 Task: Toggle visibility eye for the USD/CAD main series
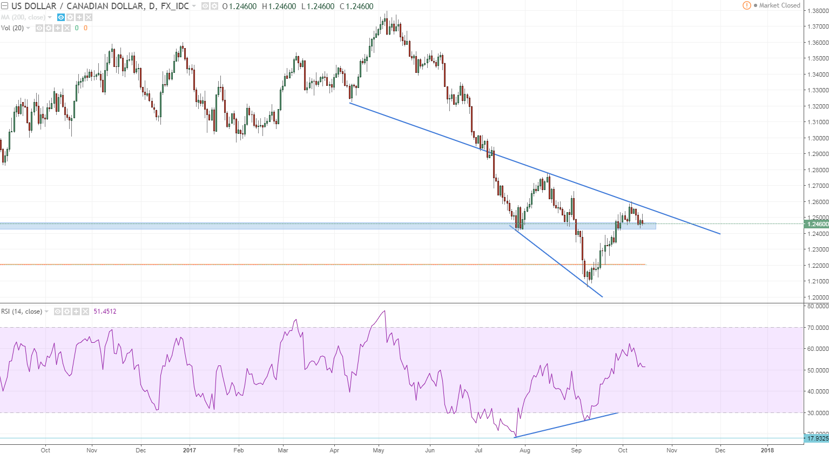pyautogui.click(x=205, y=6)
